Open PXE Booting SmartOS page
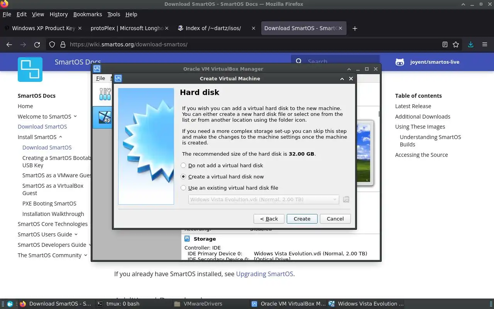Image resolution: width=494 pixels, height=309 pixels. pyautogui.click(x=49, y=204)
